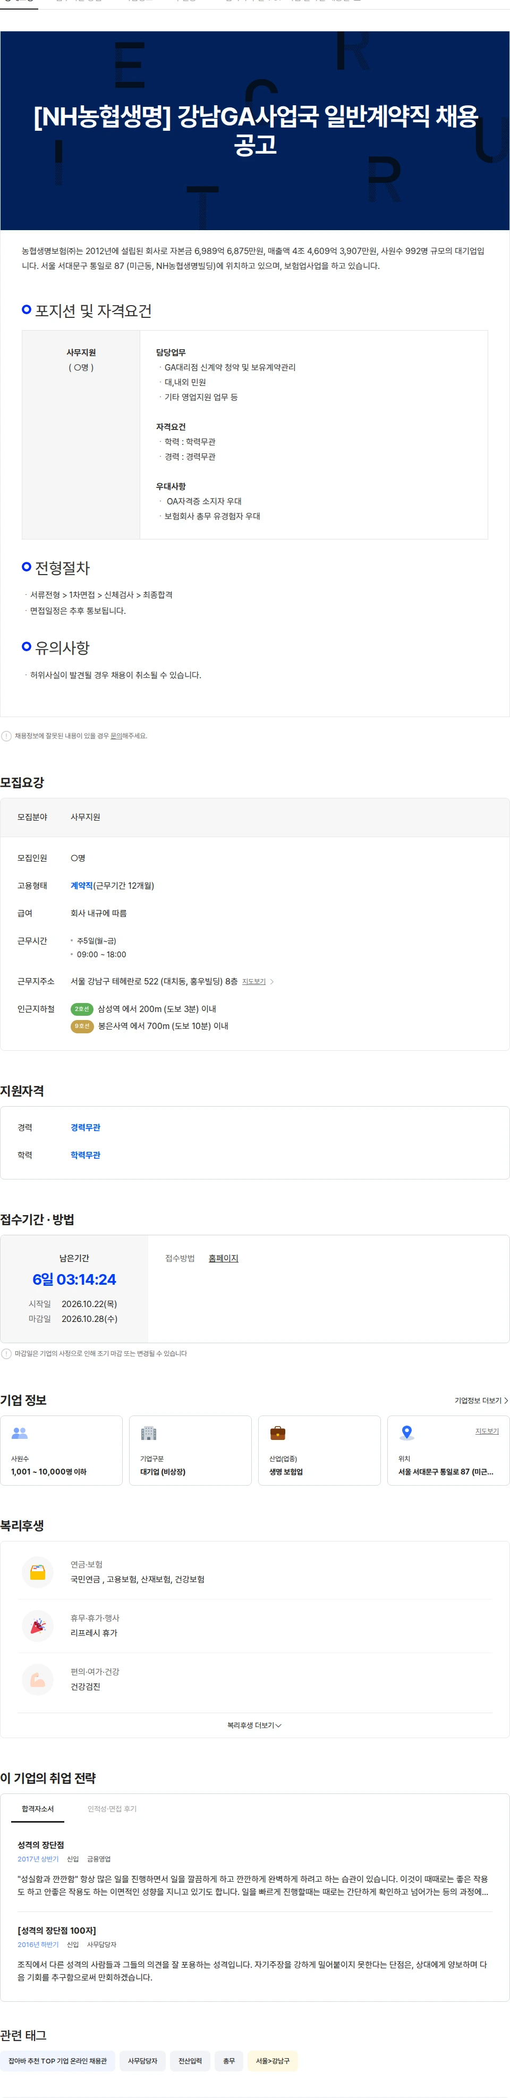This screenshot has width=510, height=2098.
Task: Open the [성격의 장단점 100자] essay entry
Action: coord(254,1953)
